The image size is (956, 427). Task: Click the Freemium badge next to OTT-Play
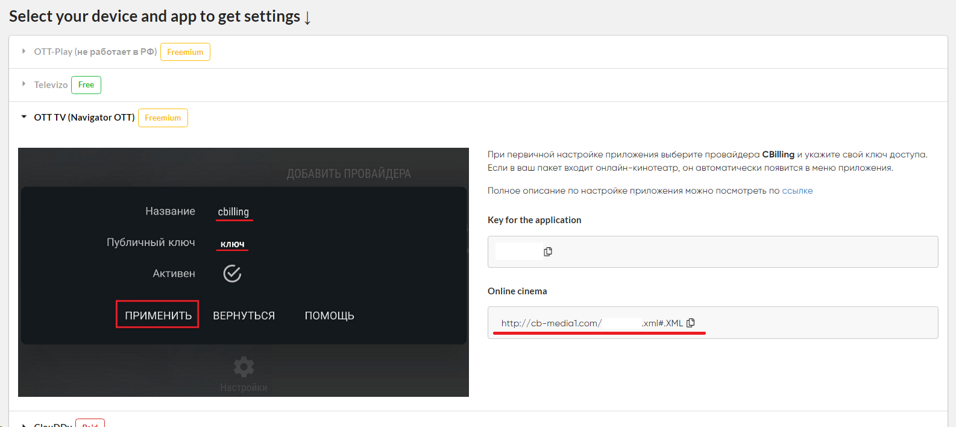pos(185,52)
